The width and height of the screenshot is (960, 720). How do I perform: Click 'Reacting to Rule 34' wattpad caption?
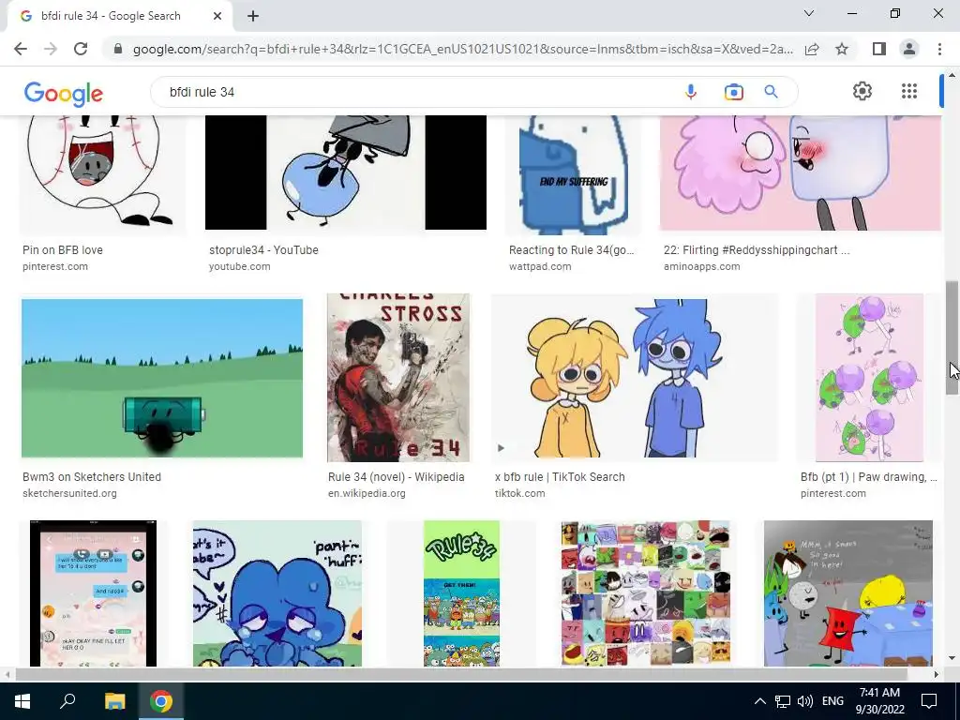571,249
